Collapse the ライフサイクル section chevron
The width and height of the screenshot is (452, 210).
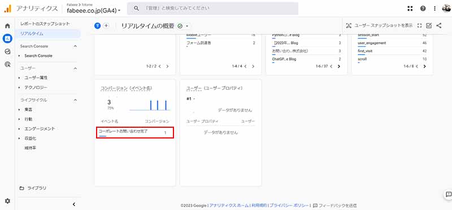click(x=75, y=100)
